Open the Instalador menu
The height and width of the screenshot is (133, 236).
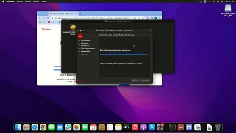click(x=11, y=1)
